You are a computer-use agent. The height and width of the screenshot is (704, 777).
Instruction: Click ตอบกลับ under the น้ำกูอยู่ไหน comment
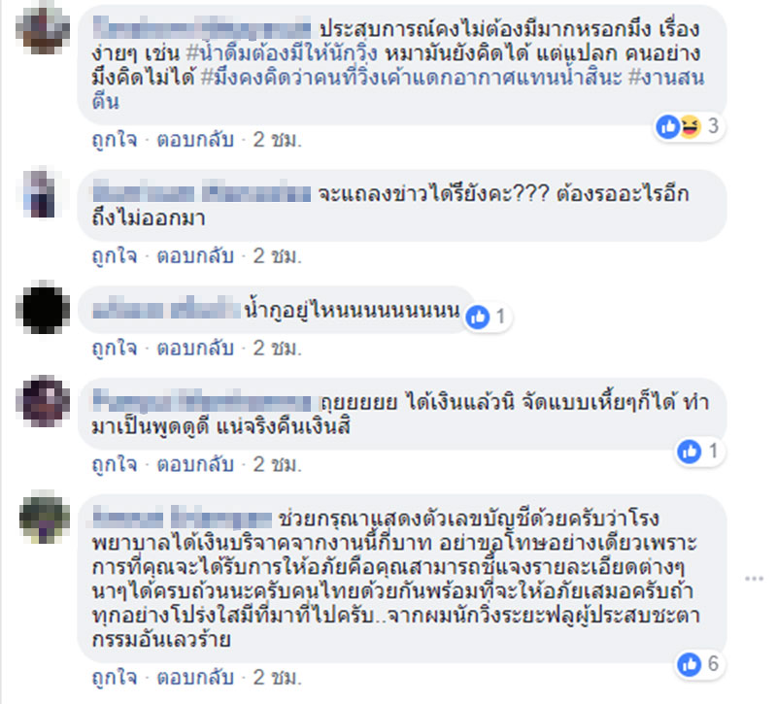(195, 349)
